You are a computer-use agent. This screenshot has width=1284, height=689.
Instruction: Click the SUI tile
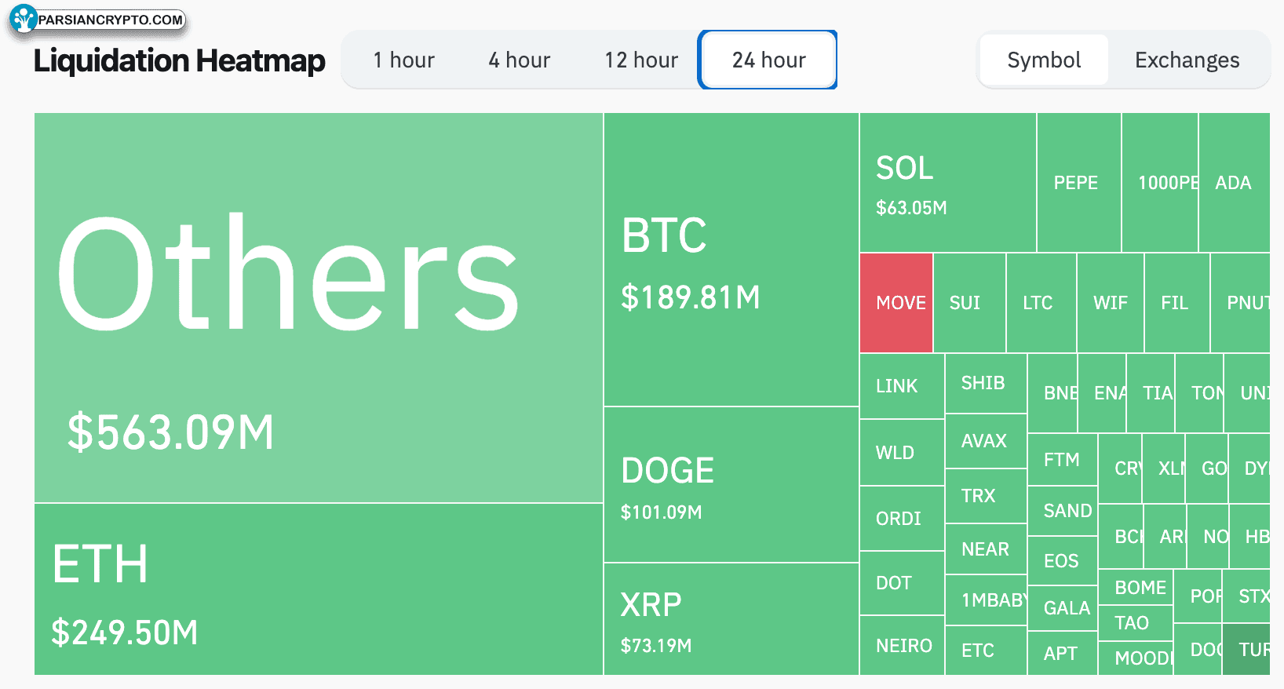[969, 303]
